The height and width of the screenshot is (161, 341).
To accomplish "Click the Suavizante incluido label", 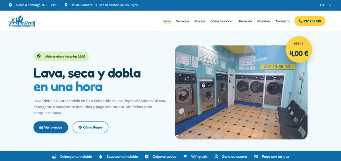I will point(122,156).
